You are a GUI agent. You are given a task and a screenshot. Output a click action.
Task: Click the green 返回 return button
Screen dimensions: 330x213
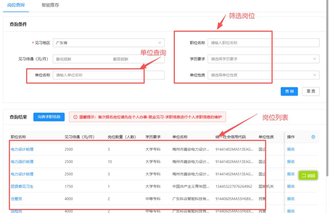(x=308, y=175)
